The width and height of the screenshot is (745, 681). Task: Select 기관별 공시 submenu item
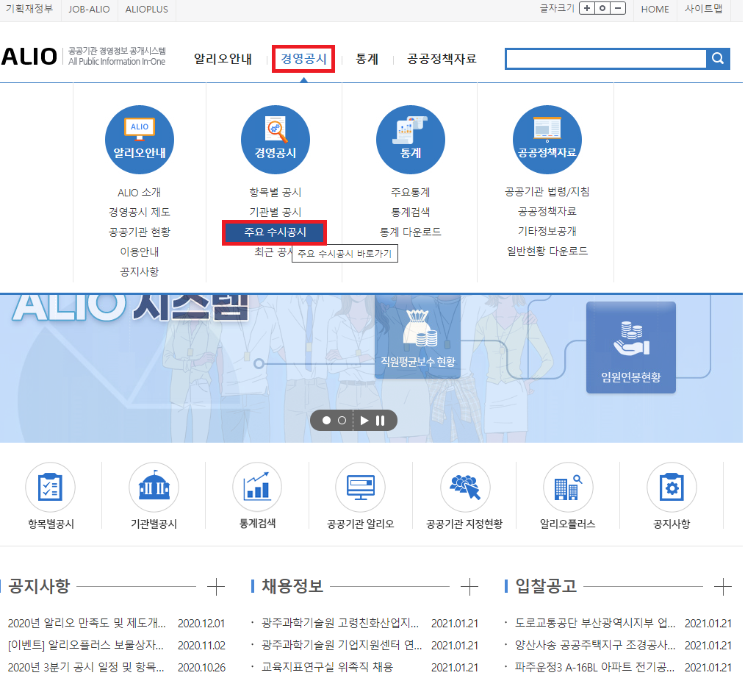(x=275, y=212)
